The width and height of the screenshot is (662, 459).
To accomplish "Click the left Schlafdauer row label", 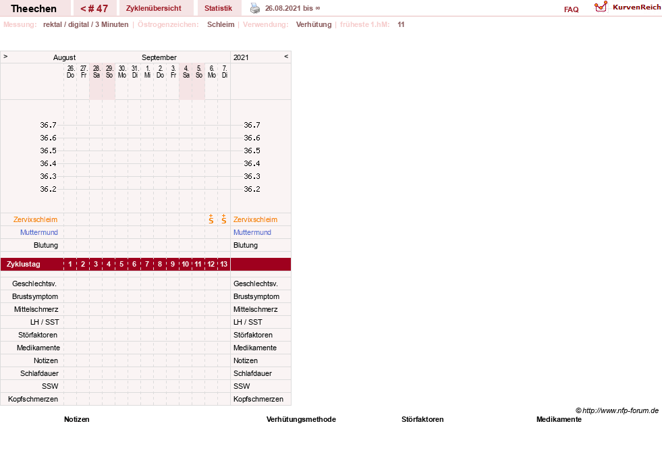I will 39,373.
